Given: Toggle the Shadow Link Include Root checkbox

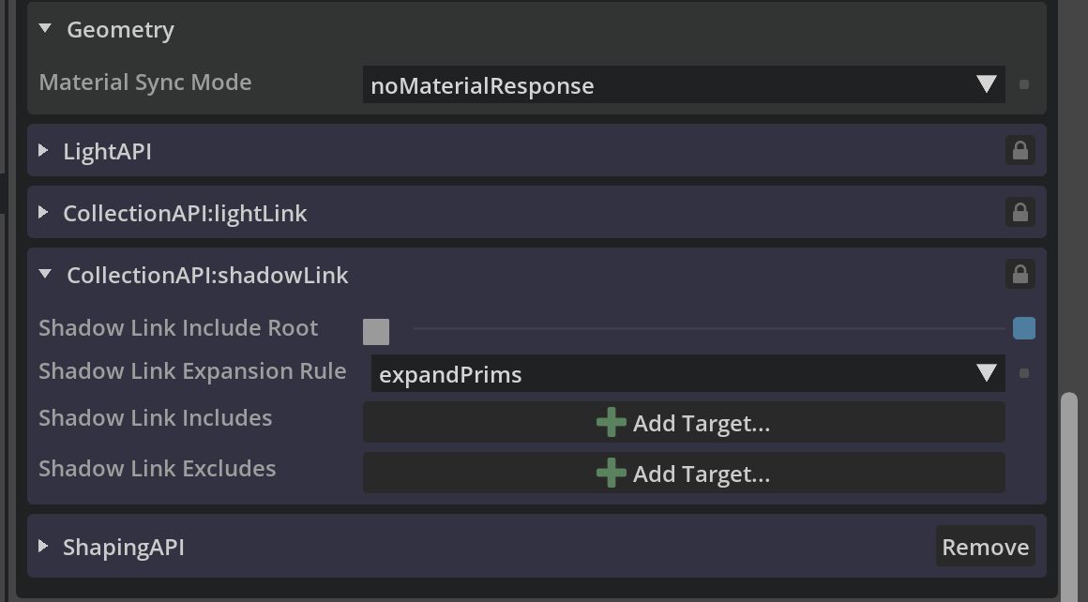Looking at the screenshot, I should pos(376,332).
